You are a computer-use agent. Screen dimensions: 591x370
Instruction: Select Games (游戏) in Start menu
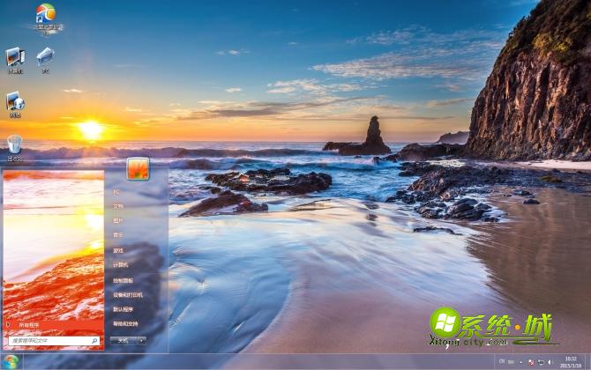pos(118,249)
